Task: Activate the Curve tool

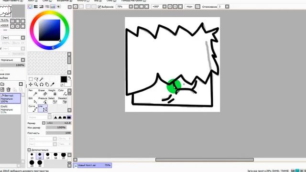Action: [x=33, y=108]
